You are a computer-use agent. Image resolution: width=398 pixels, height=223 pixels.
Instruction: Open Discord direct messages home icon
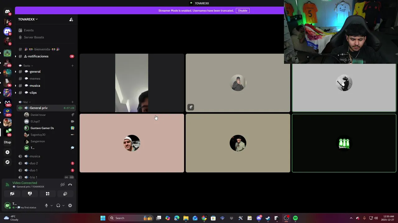(7, 11)
